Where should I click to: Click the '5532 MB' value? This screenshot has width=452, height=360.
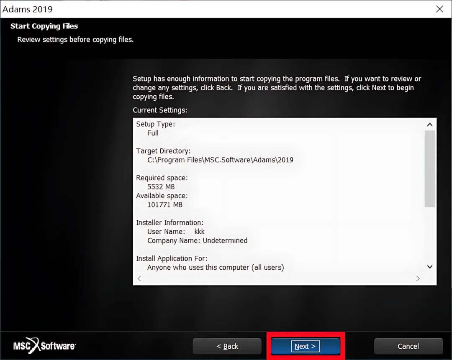tap(161, 186)
